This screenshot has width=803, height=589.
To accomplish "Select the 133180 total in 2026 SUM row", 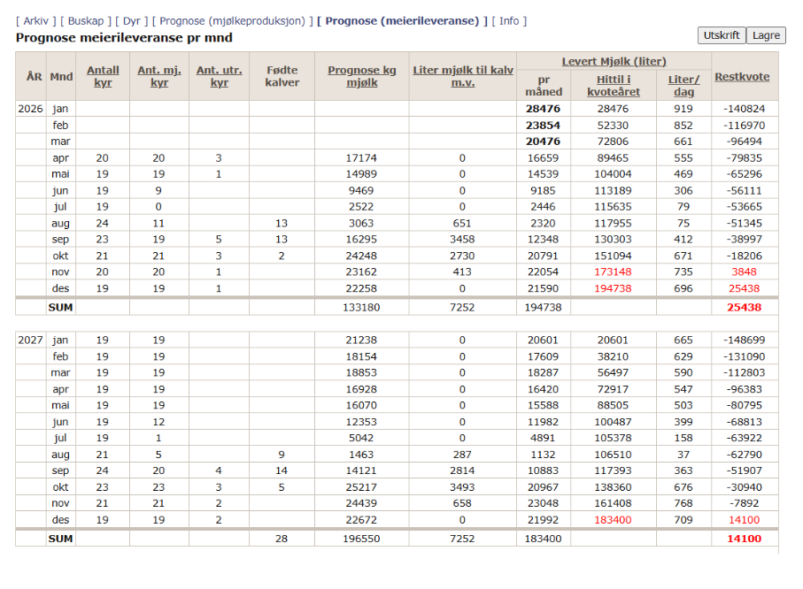I will pos(362,307).
